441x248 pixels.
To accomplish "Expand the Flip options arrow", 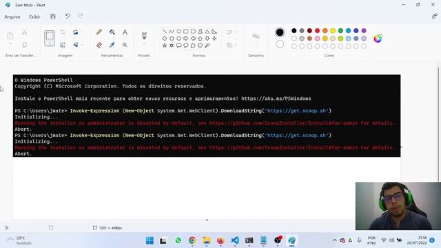I will tap(82, 45).
